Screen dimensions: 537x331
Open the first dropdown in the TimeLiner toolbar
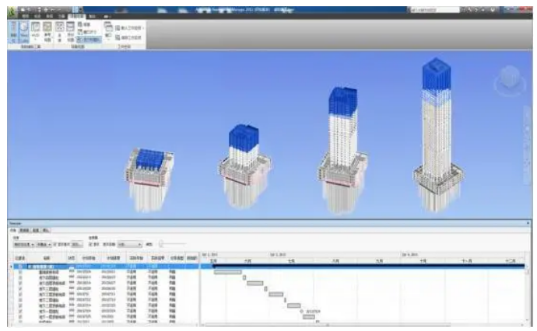click(23, 245)
